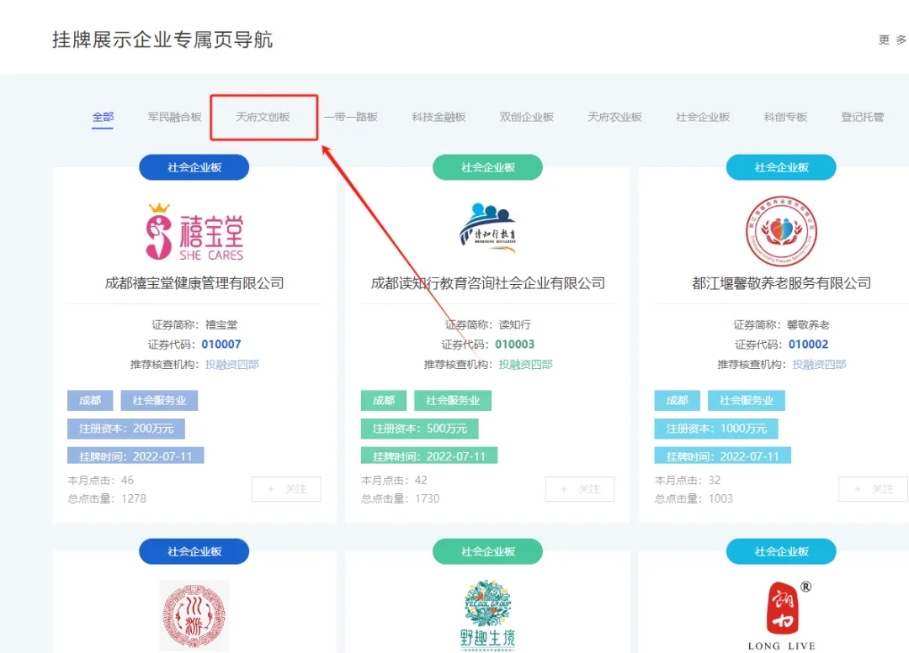Click the 成都 tag in 馨敬养老 card
The width and height of the screenshot is (909, 653).
click(677, 401)
